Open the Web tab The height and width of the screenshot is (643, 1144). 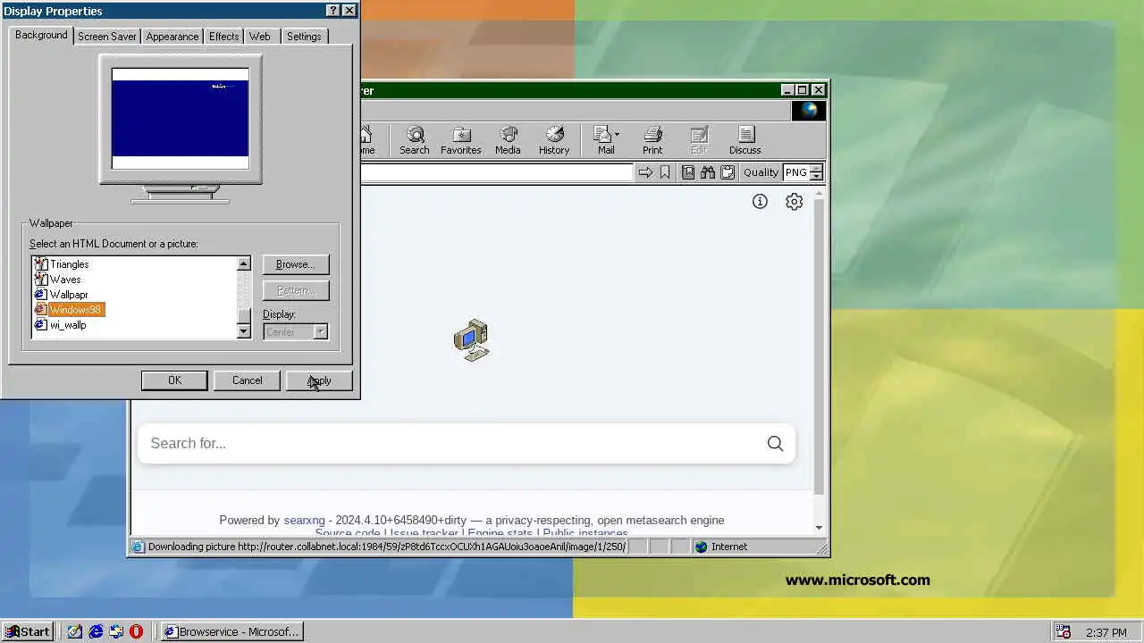(260, 37)
